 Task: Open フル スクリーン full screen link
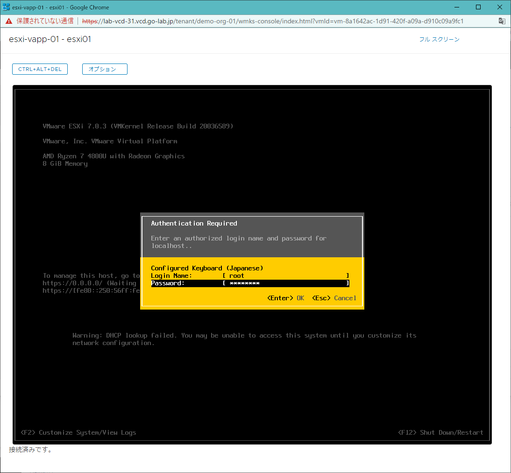click(439, 39)
